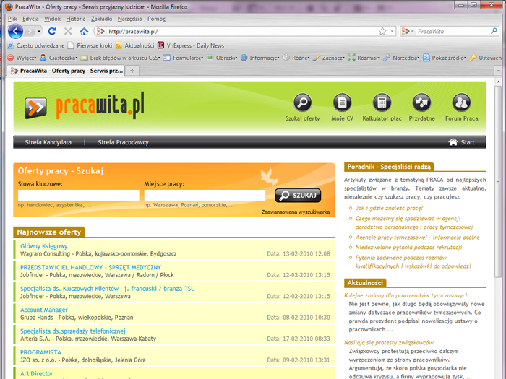Click the address bar URL field
Screen dimensions: 506x379
(x=242, y=31)
